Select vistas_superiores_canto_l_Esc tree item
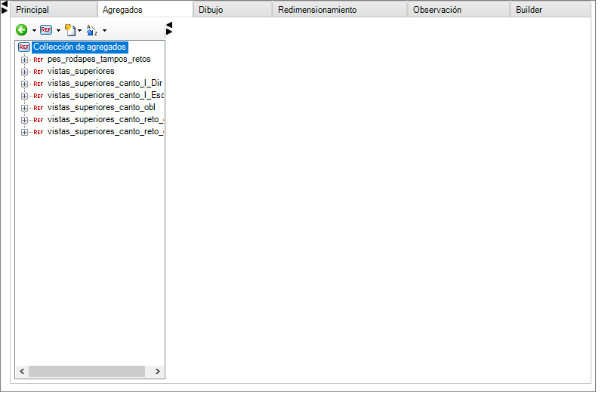608x417 pixels. tap(106, 95)
